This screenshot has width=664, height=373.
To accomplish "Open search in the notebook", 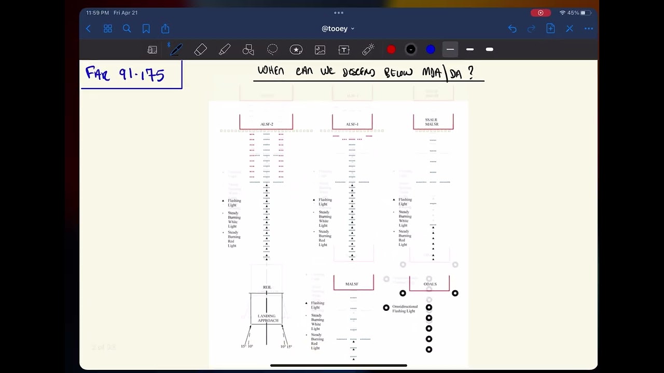I will [x=127, y=29].
